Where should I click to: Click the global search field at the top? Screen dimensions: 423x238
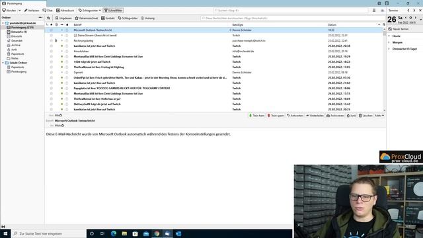pos(291,11)
